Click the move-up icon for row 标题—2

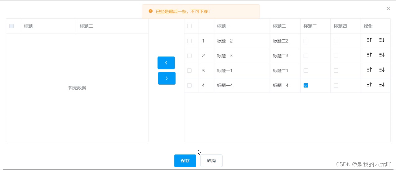pyautogui.click(x=369, y=40)
